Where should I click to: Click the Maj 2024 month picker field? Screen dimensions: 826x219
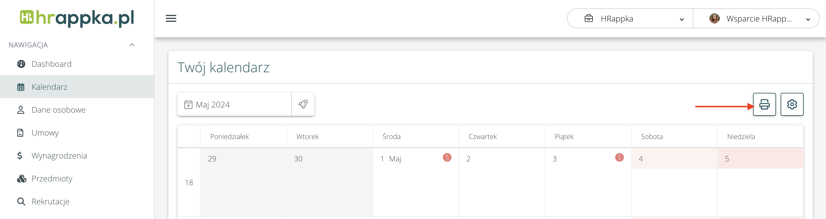click(234, 104)
